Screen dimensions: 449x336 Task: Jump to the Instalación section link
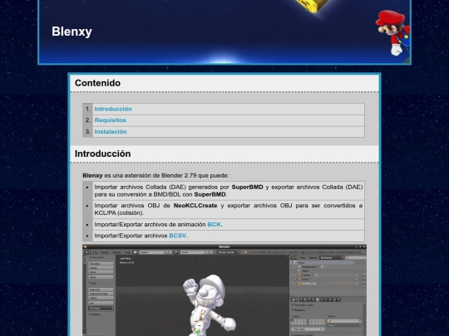111,131
